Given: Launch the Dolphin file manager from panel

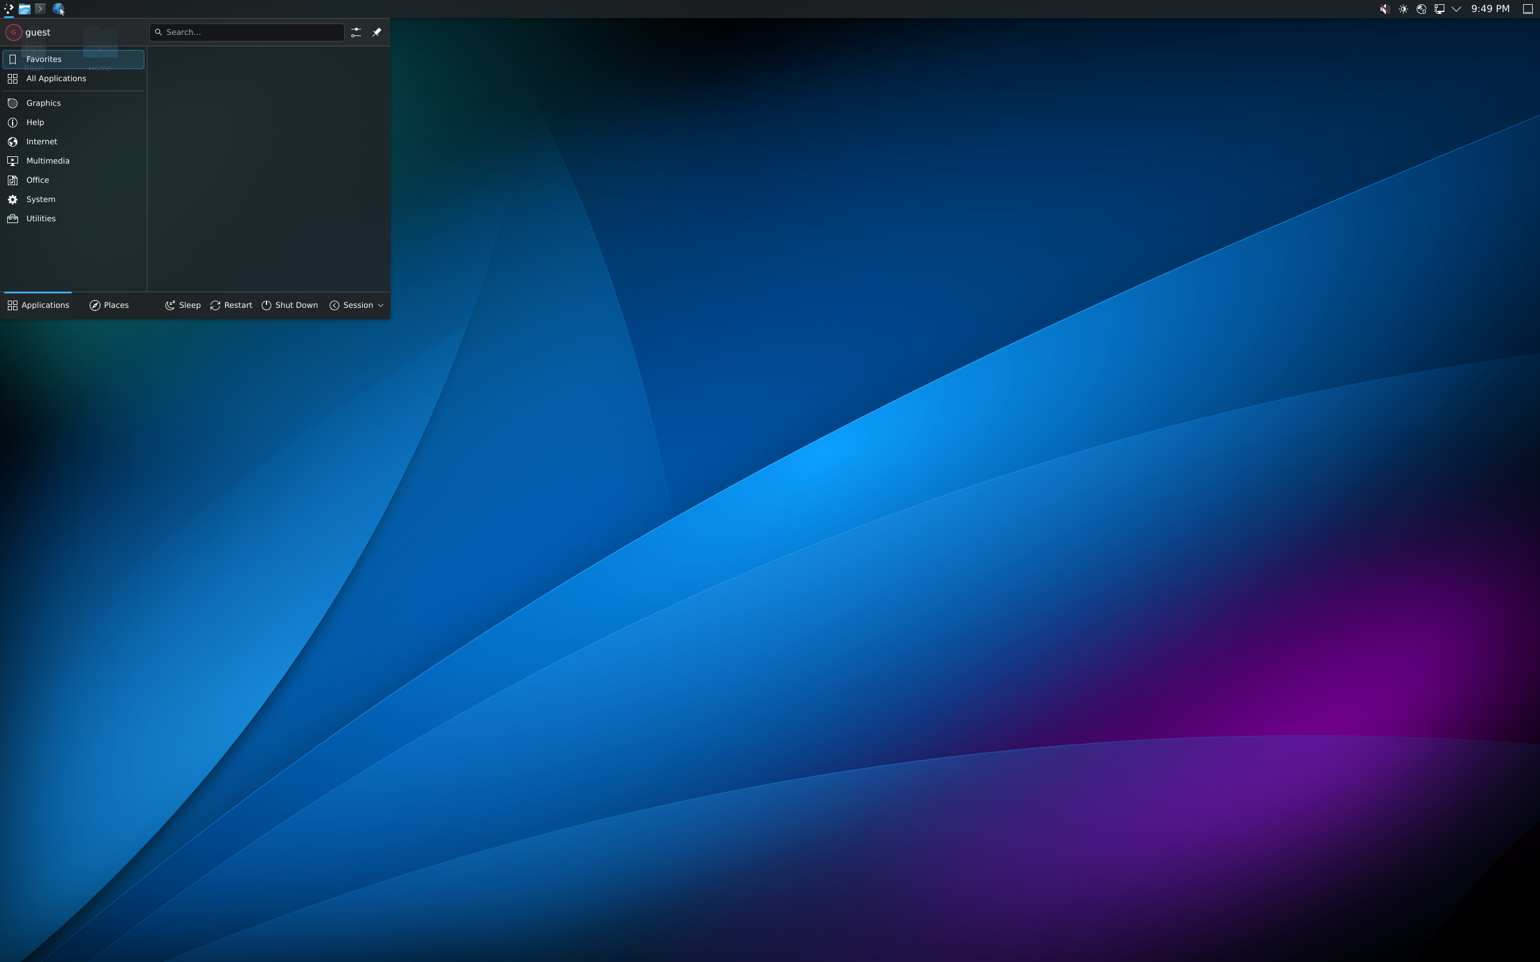Looking at the screenshot, I should tap(24, 9).
